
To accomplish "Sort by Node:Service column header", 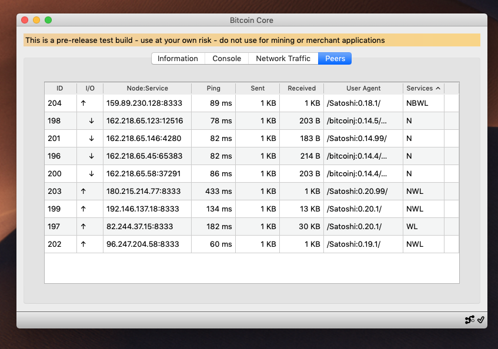I will (148, 88).
